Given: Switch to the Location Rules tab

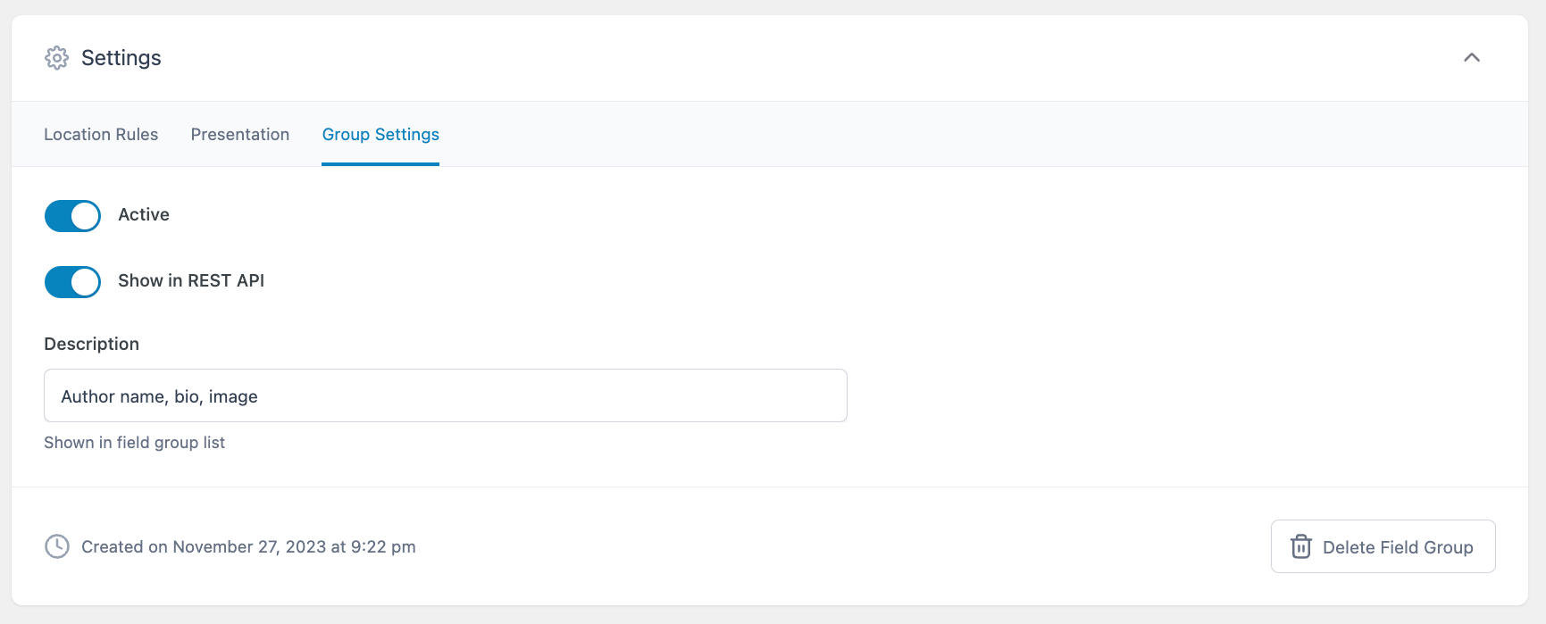Looking at the screenshot, I should [100, 134].
